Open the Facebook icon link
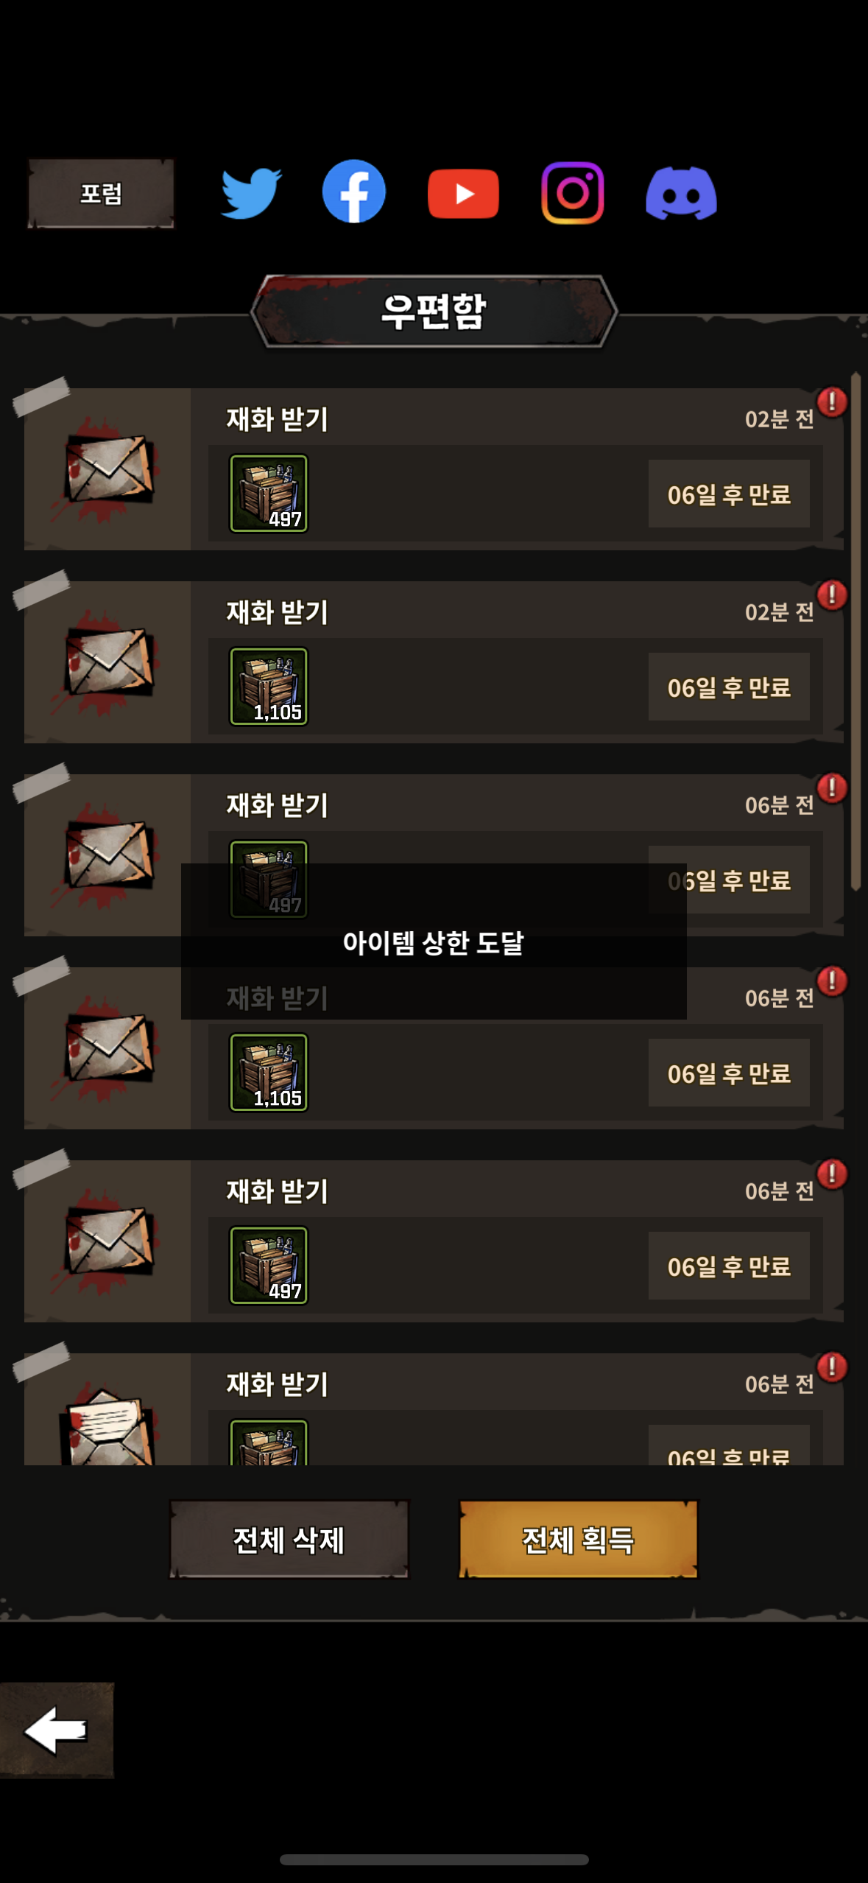The height and width of the screenshot is (1883, 868). pos(354,192)
